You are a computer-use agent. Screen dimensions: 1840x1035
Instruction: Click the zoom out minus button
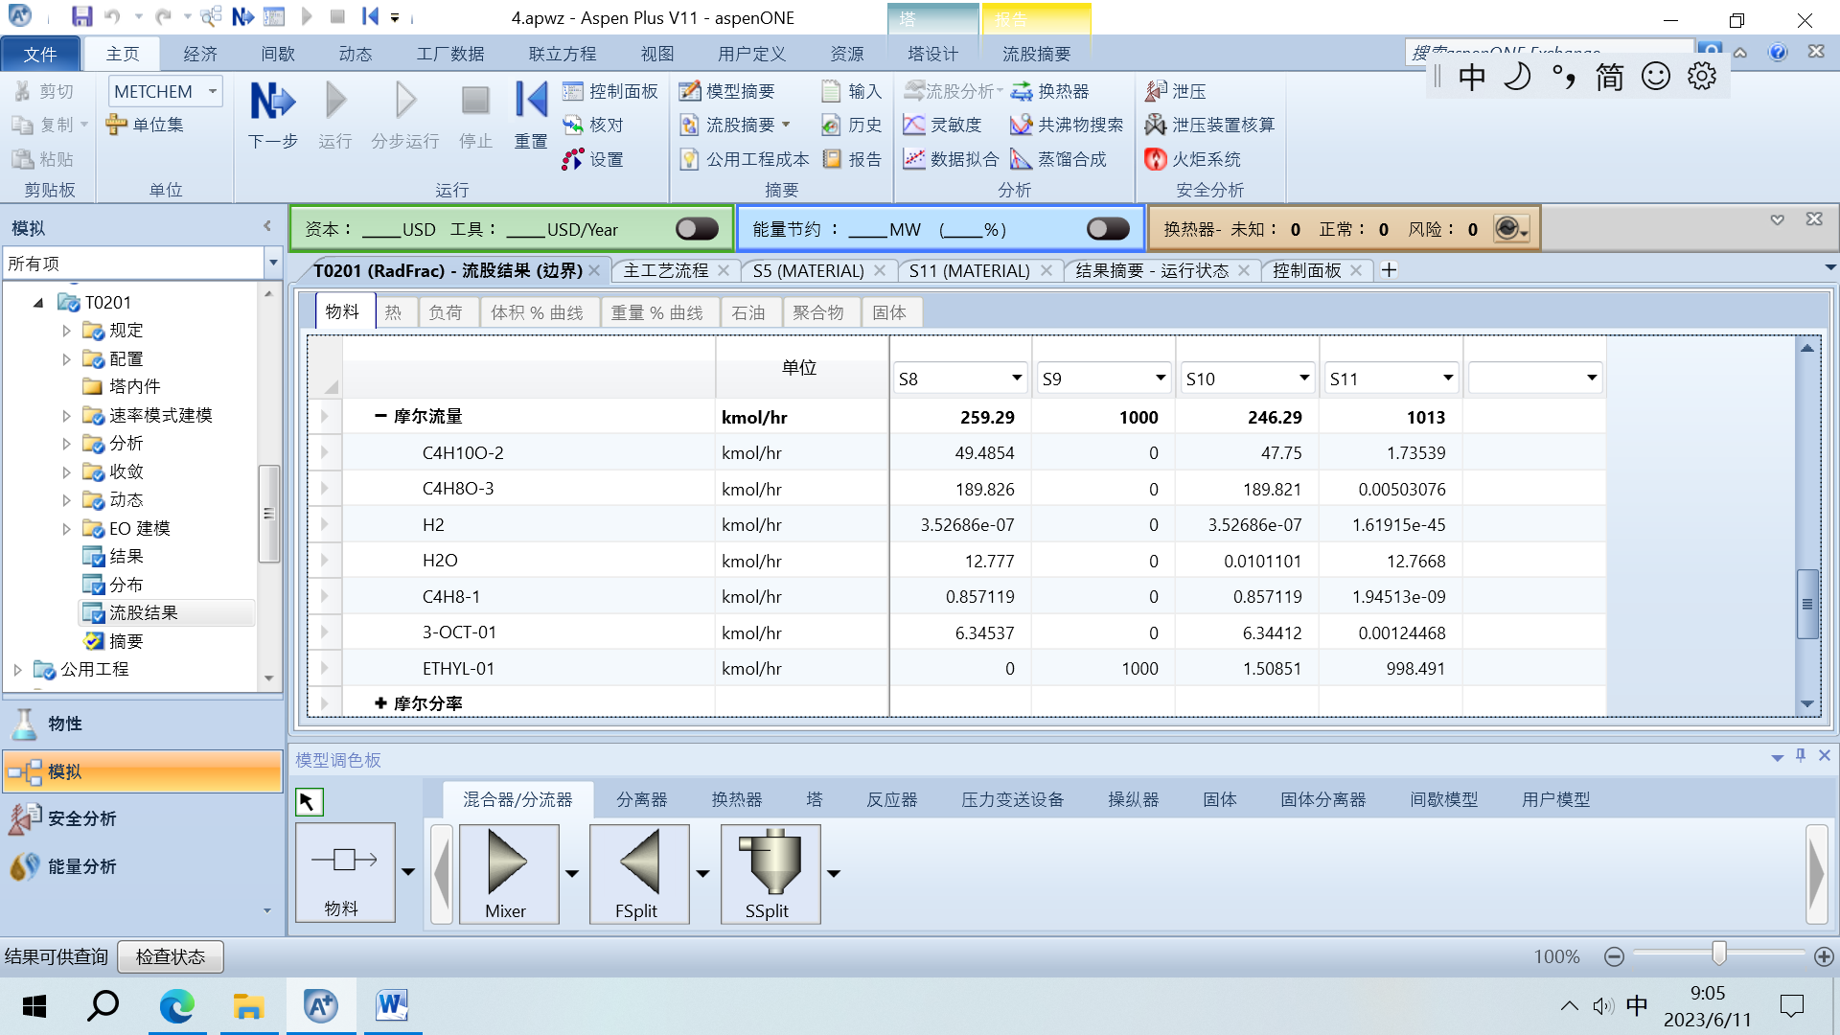coord(1615,956)
